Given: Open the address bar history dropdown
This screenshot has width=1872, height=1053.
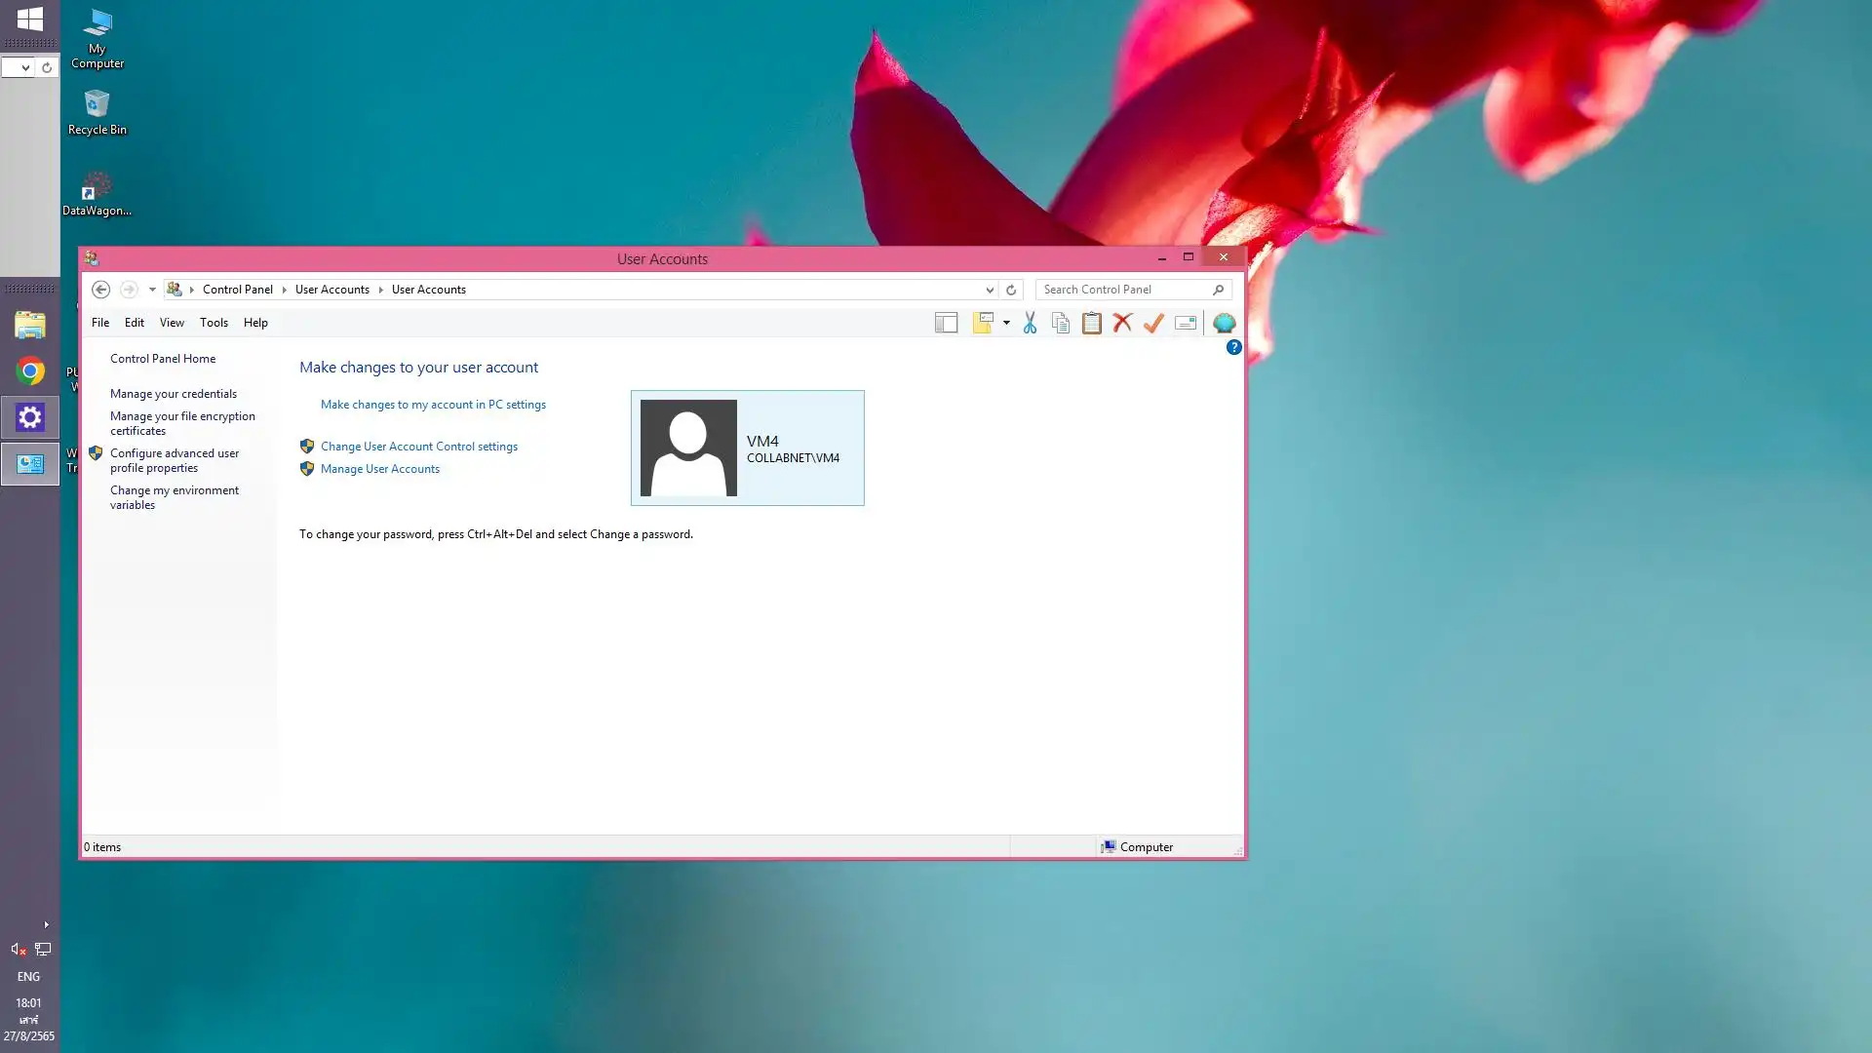Looking at the screenshot, I should pyautogui.click(x=990, y=290).
